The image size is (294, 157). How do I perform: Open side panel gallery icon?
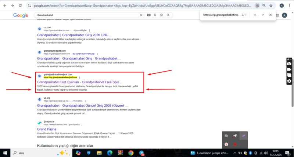(x=289, y=75)
